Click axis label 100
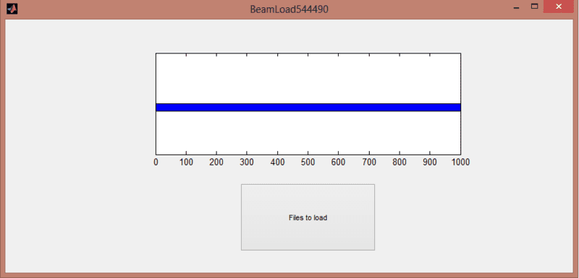Viewport: 579px width, 278px height. click(x=186, y=162)
